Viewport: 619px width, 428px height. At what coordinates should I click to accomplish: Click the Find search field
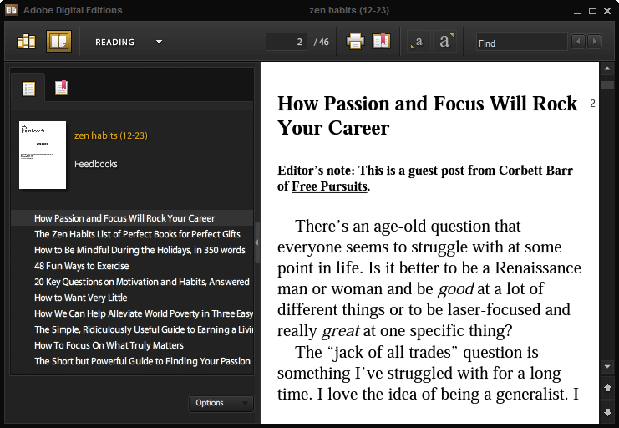tap(521, 42)
